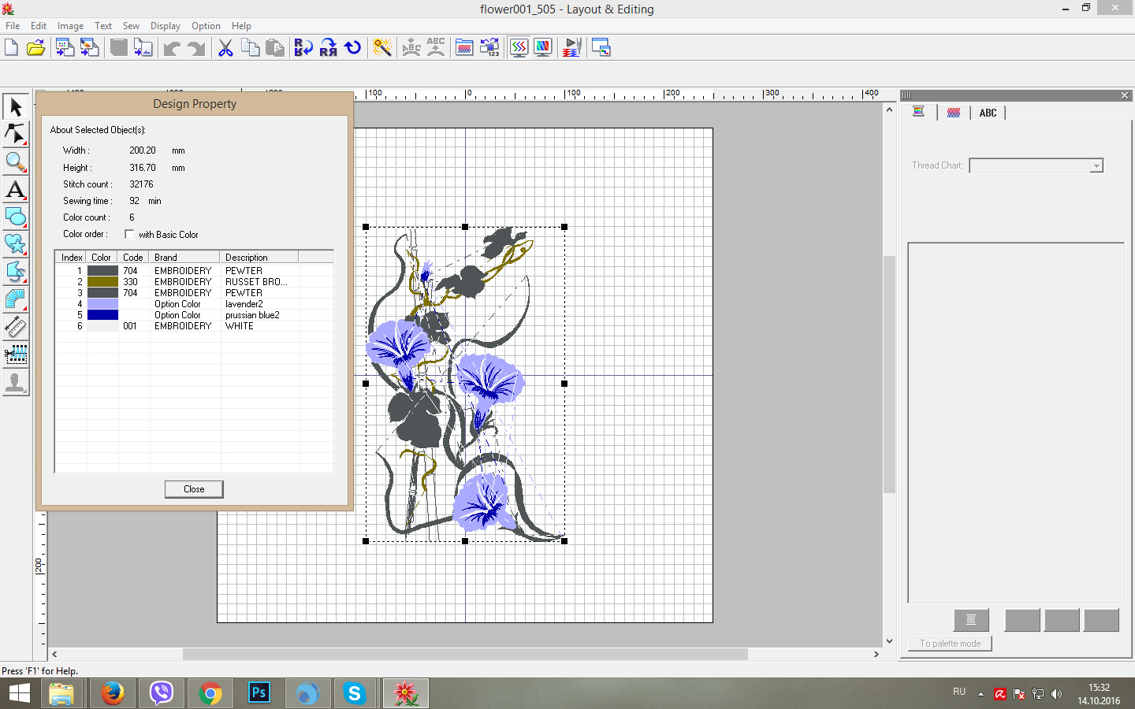Close the Design Property dialog

click(x=194, y=489)
